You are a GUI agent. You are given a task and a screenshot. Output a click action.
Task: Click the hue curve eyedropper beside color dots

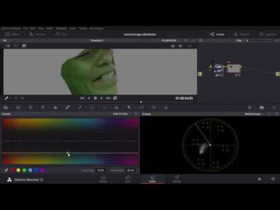6,170
